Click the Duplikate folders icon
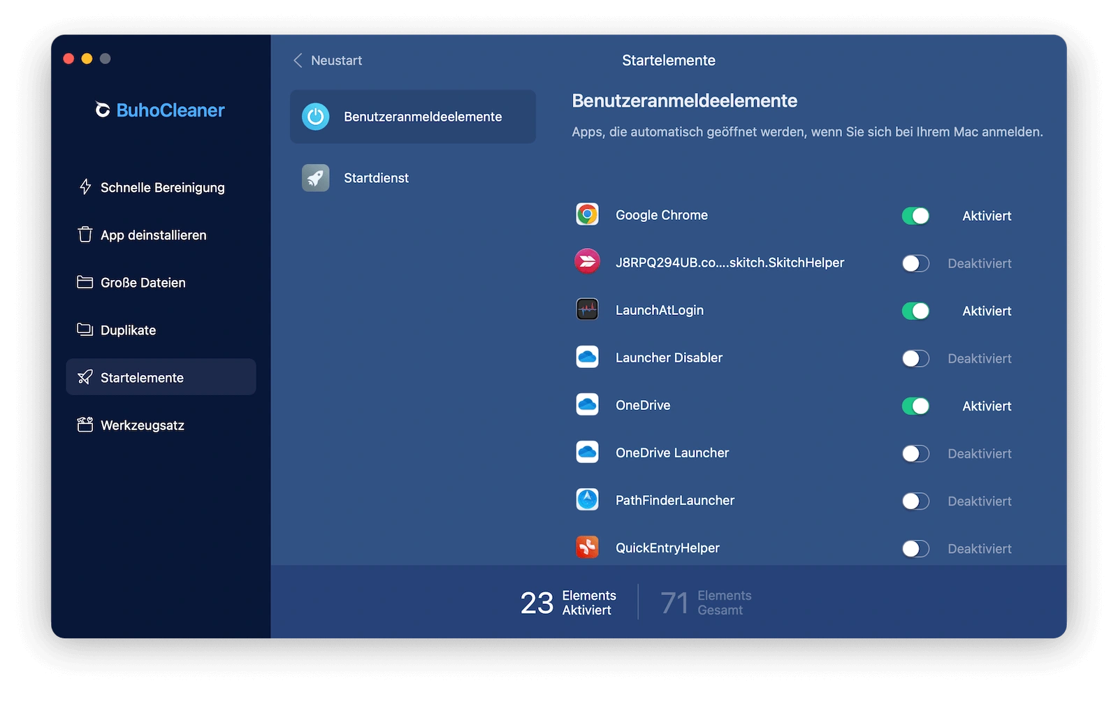1118x706 pixels. click(85, 330)
